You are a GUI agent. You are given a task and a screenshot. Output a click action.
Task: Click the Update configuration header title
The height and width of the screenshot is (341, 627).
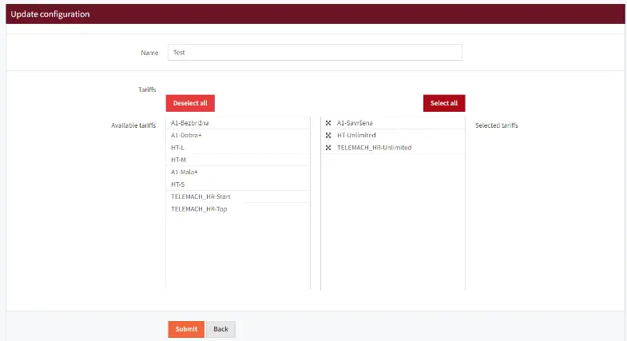coord(50,14)
